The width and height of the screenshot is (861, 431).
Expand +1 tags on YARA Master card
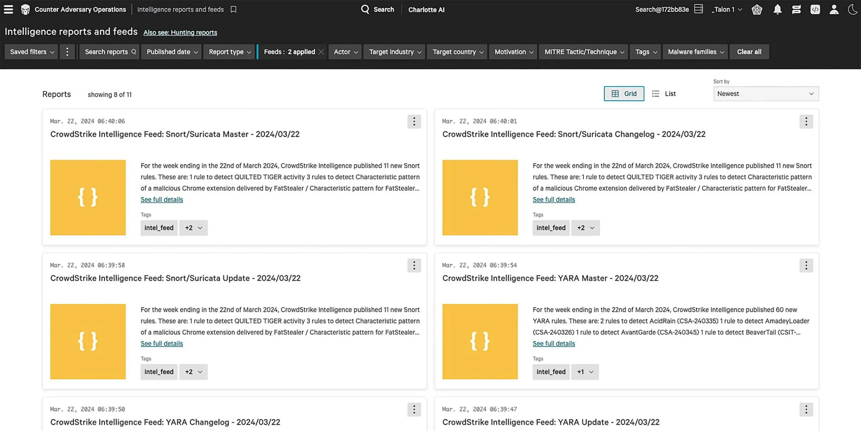click(x=585, y=371)
